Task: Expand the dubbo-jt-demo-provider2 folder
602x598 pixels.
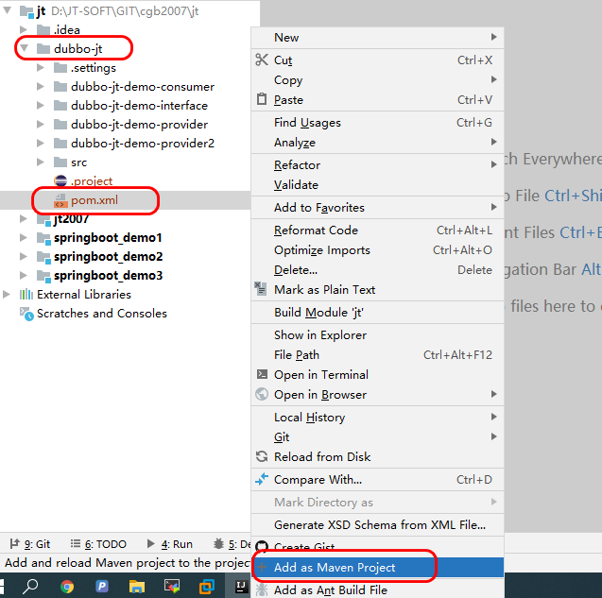Action: 41,144
